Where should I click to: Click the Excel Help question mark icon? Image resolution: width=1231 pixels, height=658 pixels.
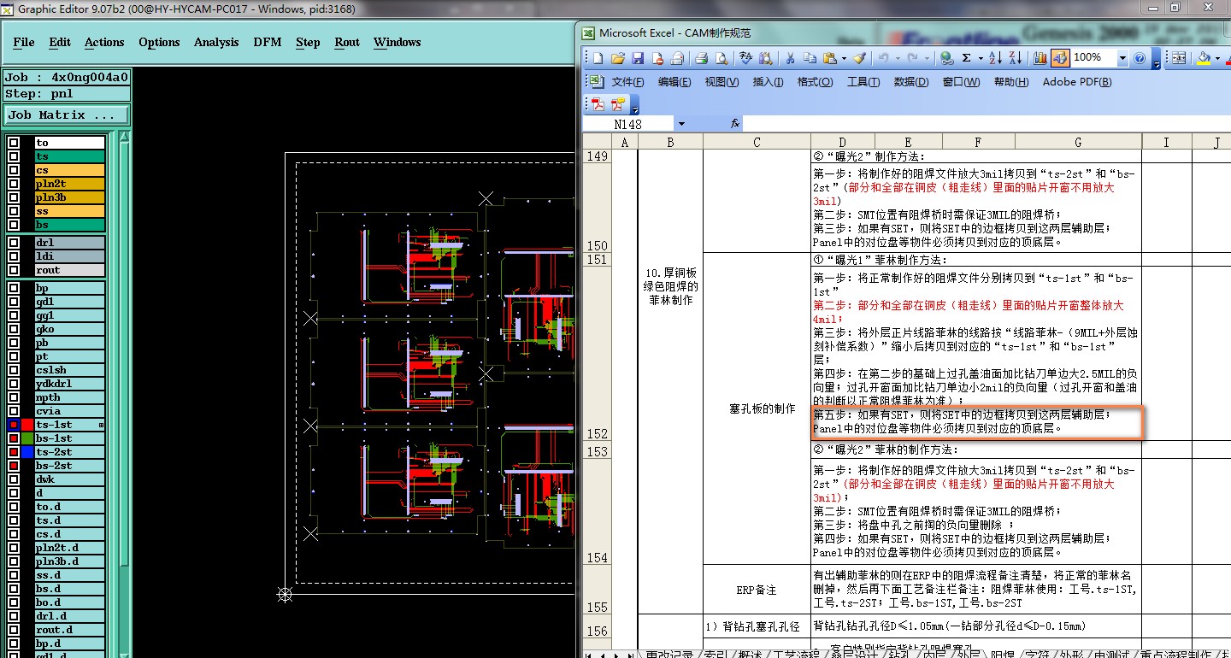[x=1140, y=58]
